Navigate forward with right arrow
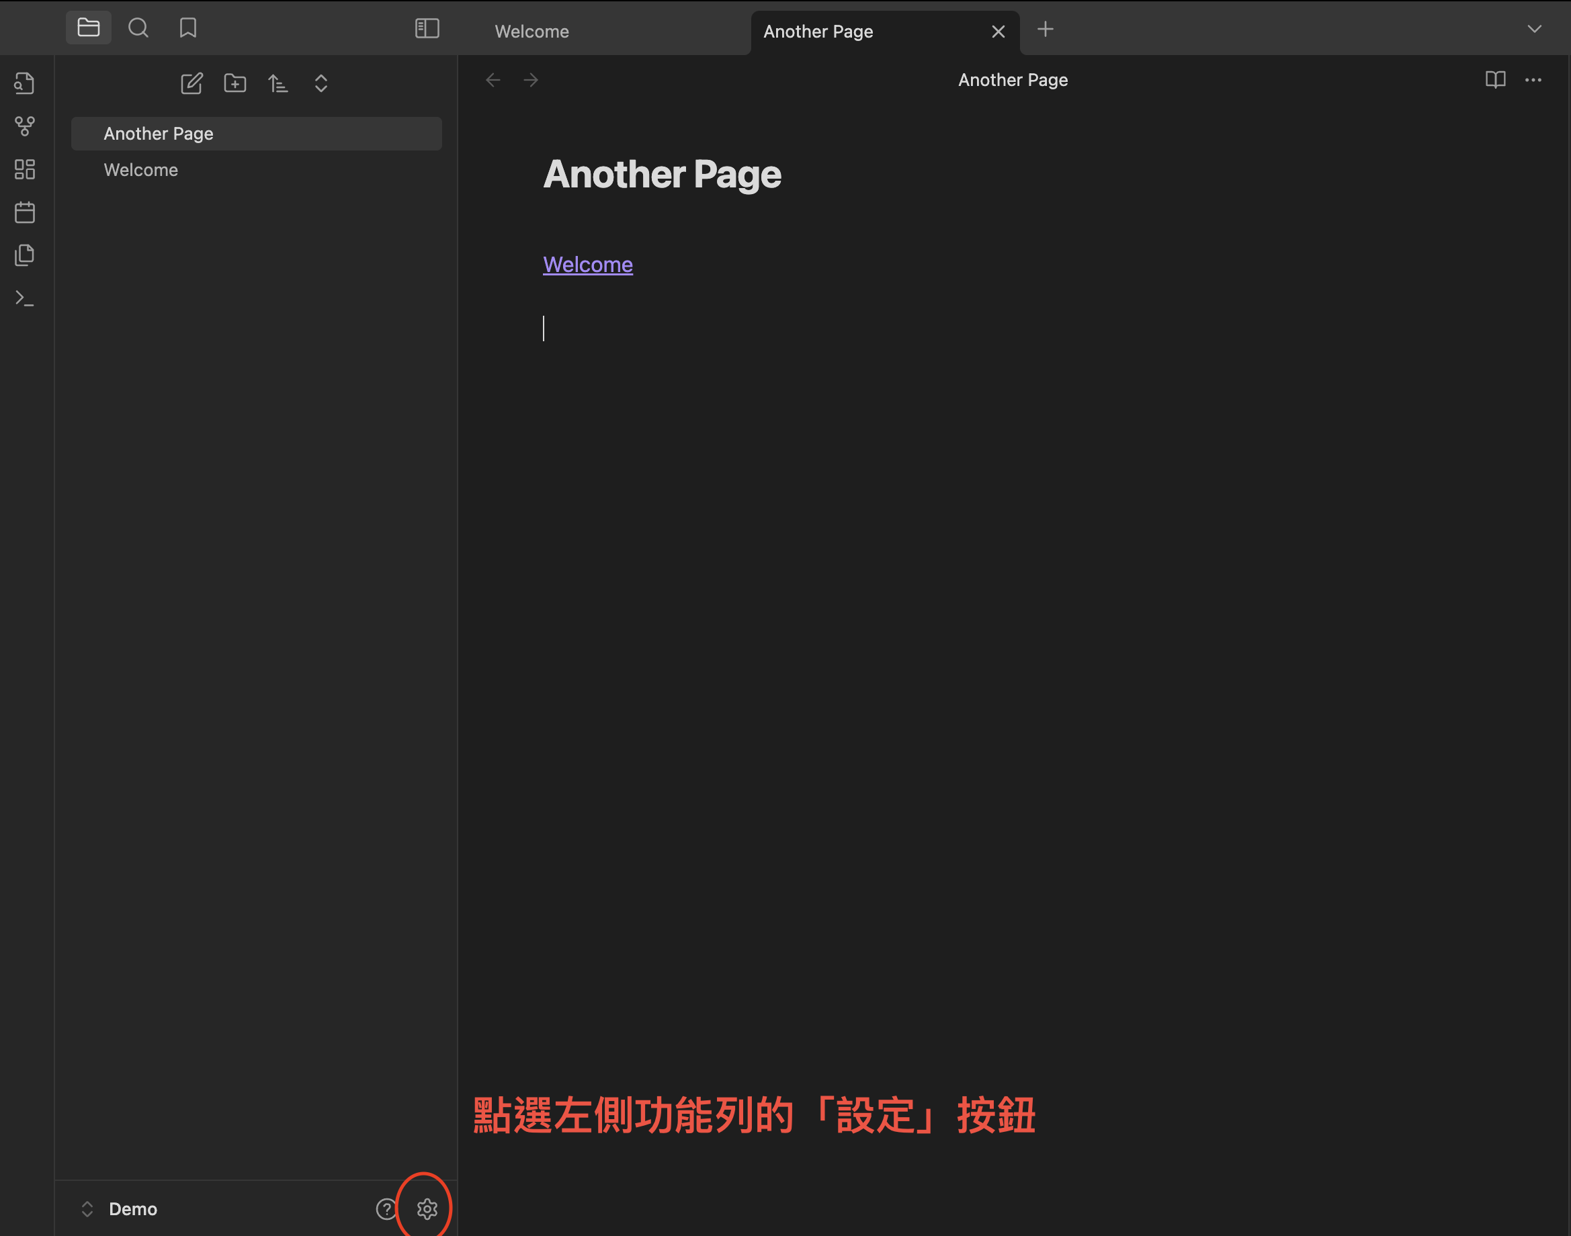1571x1236 pixels. pyautogui.click(x=531, y=80)
